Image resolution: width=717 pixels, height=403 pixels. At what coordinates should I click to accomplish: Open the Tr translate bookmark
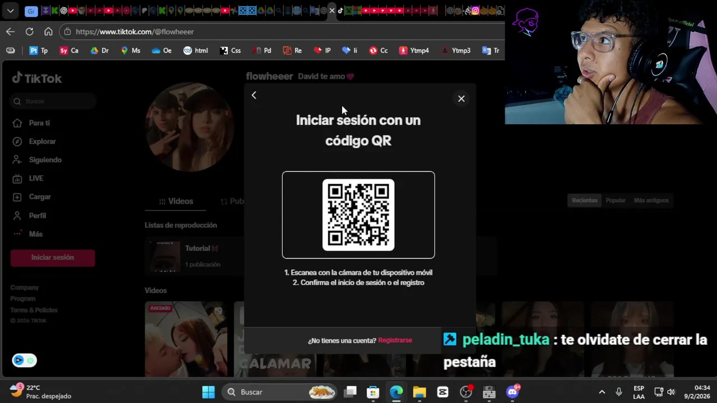tap(491, 50)
